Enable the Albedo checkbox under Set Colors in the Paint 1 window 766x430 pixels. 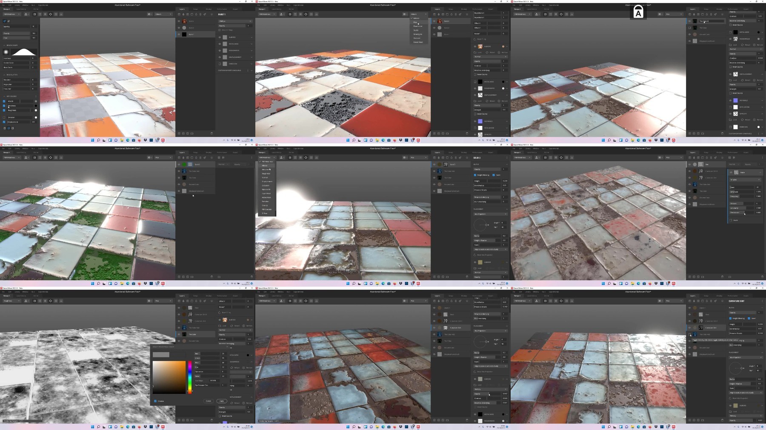(4, 101)
